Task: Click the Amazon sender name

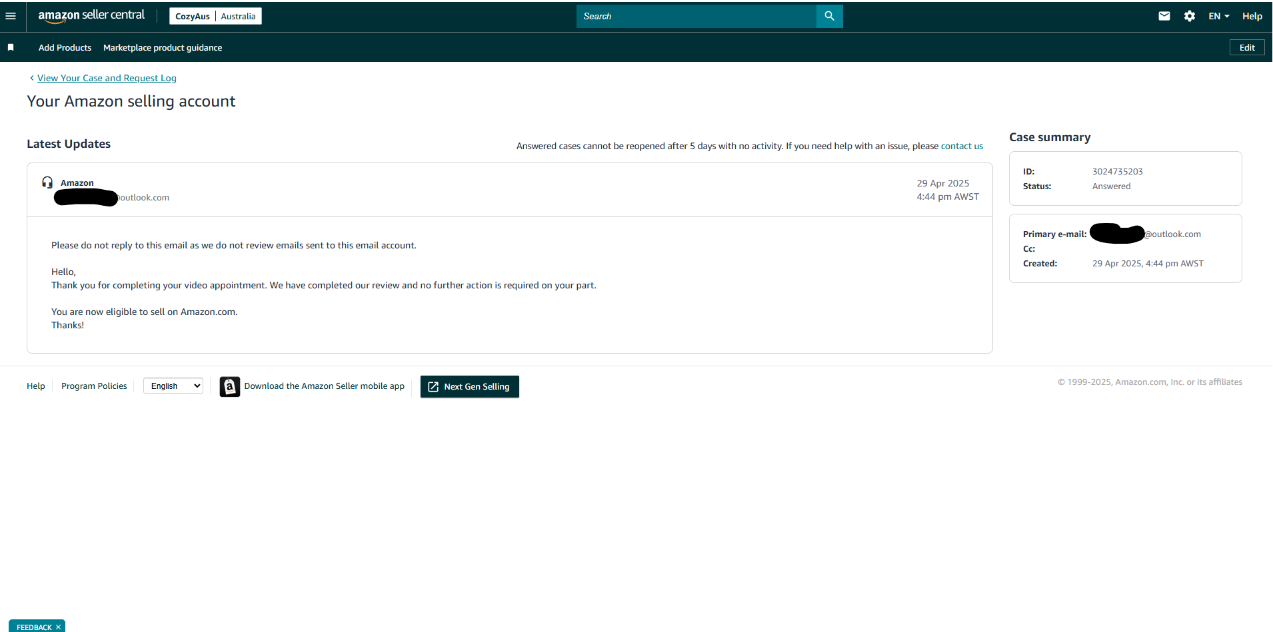Action: (77, 182)
